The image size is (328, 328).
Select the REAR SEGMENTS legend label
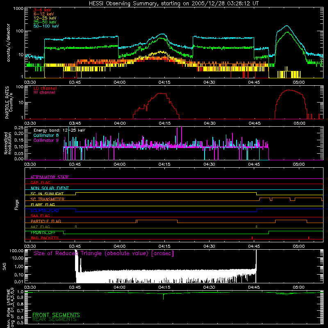(x=55, y=319)
